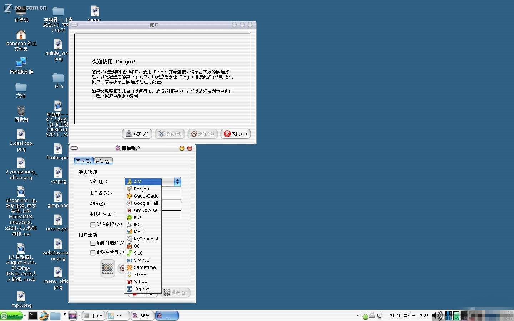Select the 2.yongzhong_office.png file icon
The width and height of the screenshot is (514, 321).
tap(21, 169)
